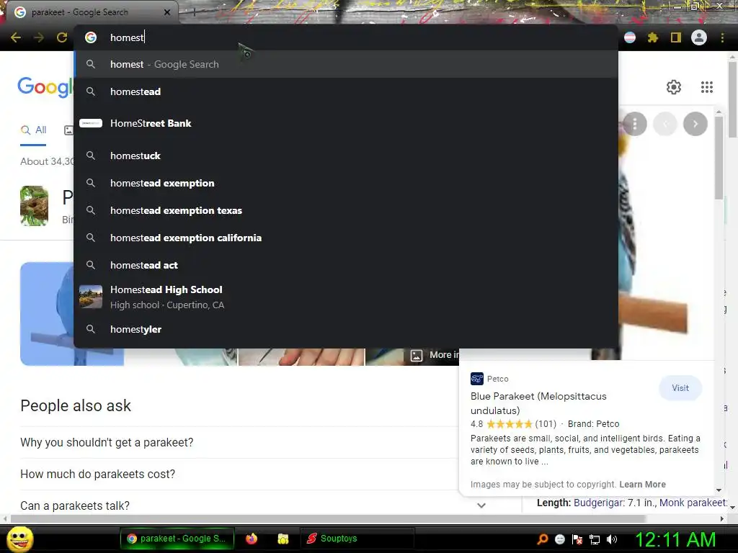The width and height of the screenshot is (738, 553).
Task: Reload the page with the refresh icon
Action: (x=62, y=37)
